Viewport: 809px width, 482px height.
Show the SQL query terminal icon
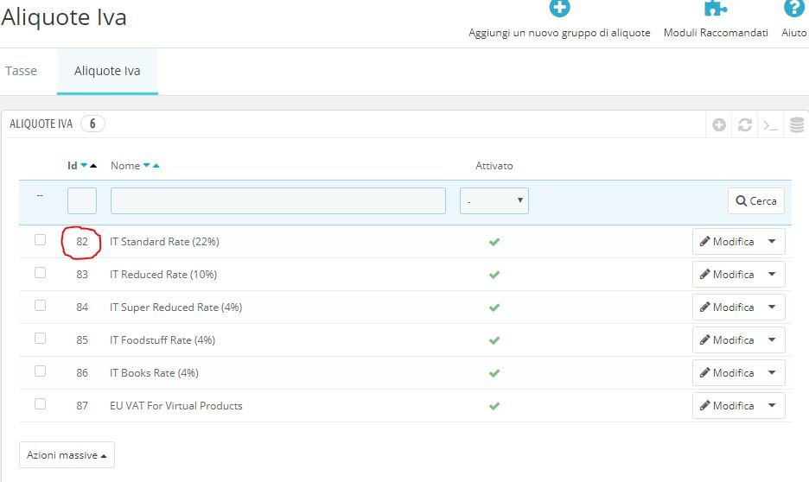(769, 125)
